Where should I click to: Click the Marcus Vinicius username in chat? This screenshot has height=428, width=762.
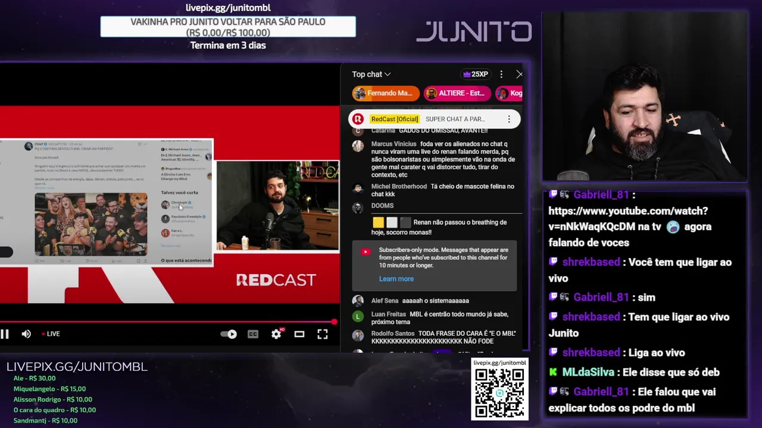pos(394,144)
